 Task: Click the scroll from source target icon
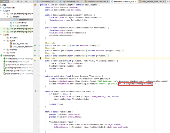click(x=18, y=2)
